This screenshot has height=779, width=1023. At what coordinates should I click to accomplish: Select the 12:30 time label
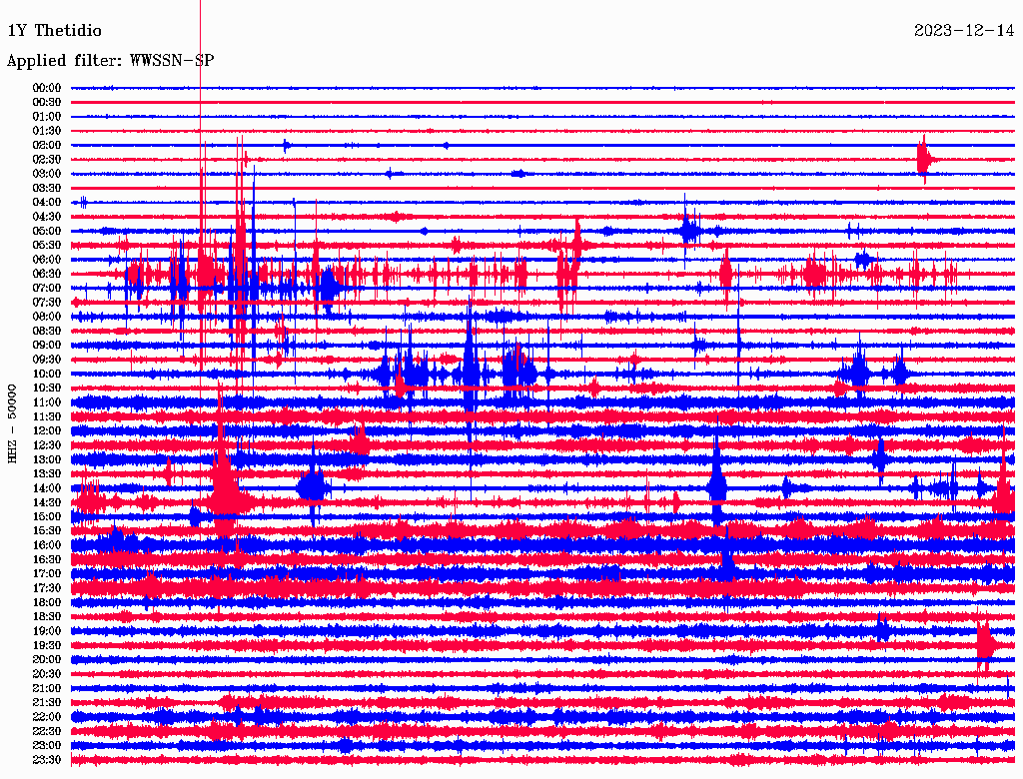[x=47, y=445]
